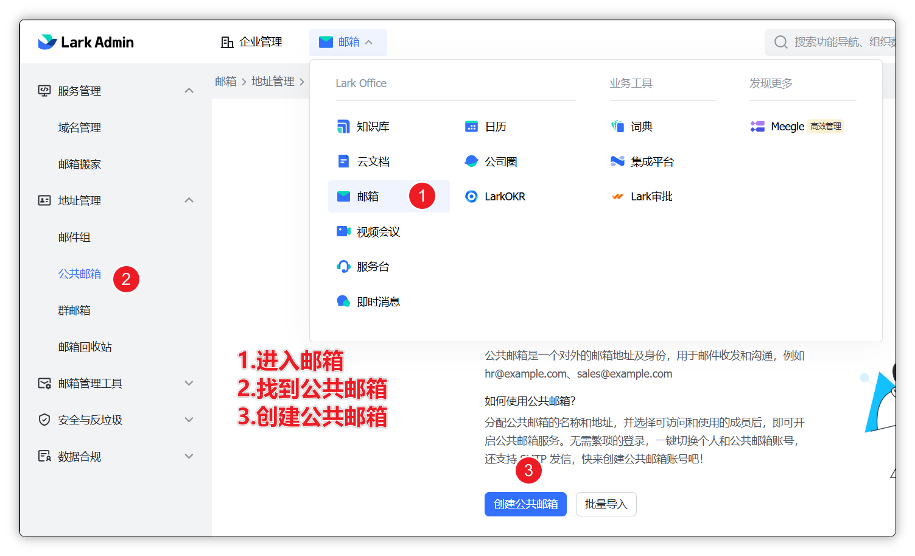
Task: Click the 批量导入 button
Action: pos(606,504)
